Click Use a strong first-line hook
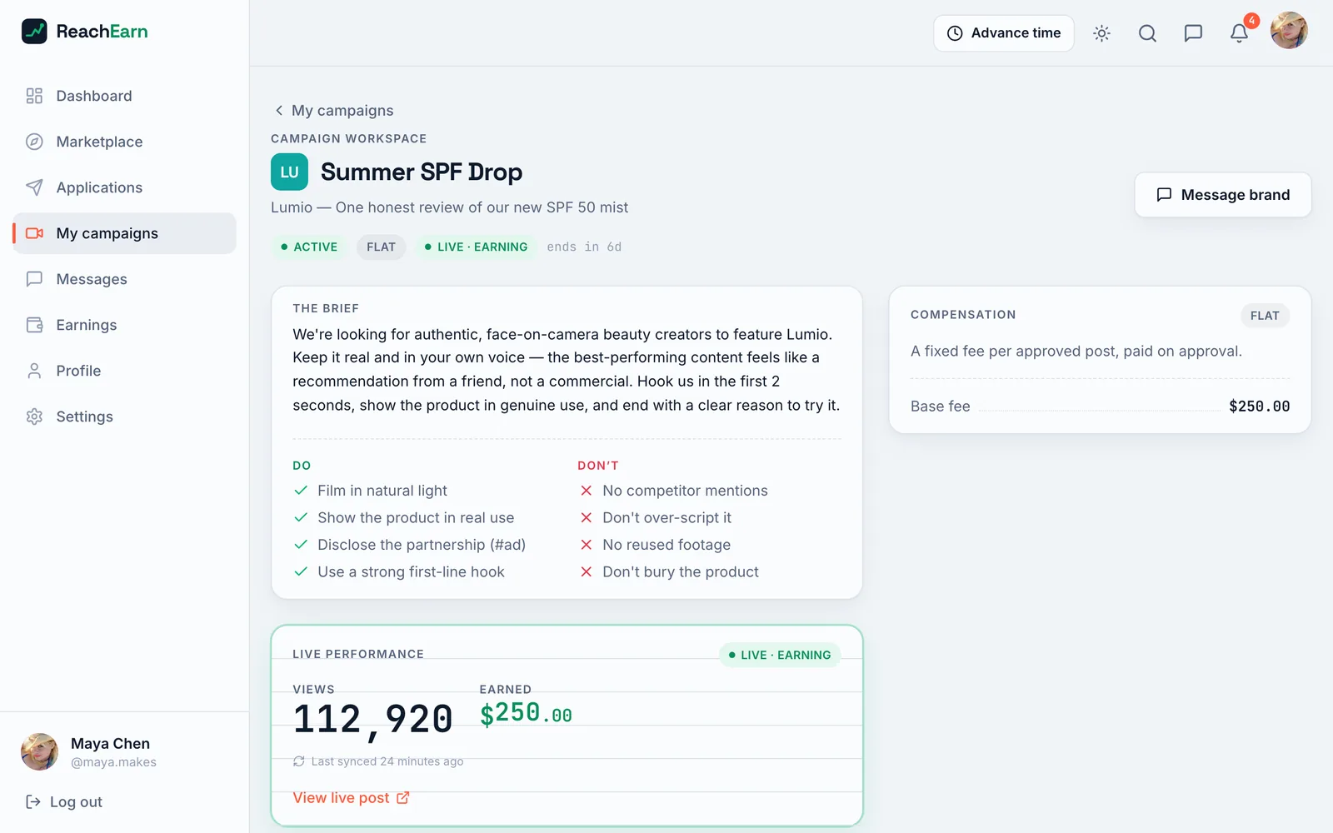 click(400, 572)
